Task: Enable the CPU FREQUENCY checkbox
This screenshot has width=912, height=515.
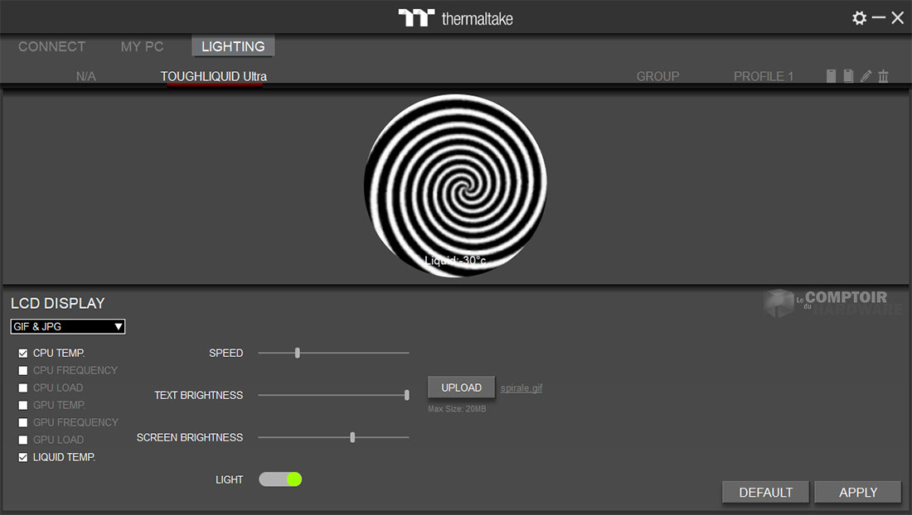Action: (23, 370)
